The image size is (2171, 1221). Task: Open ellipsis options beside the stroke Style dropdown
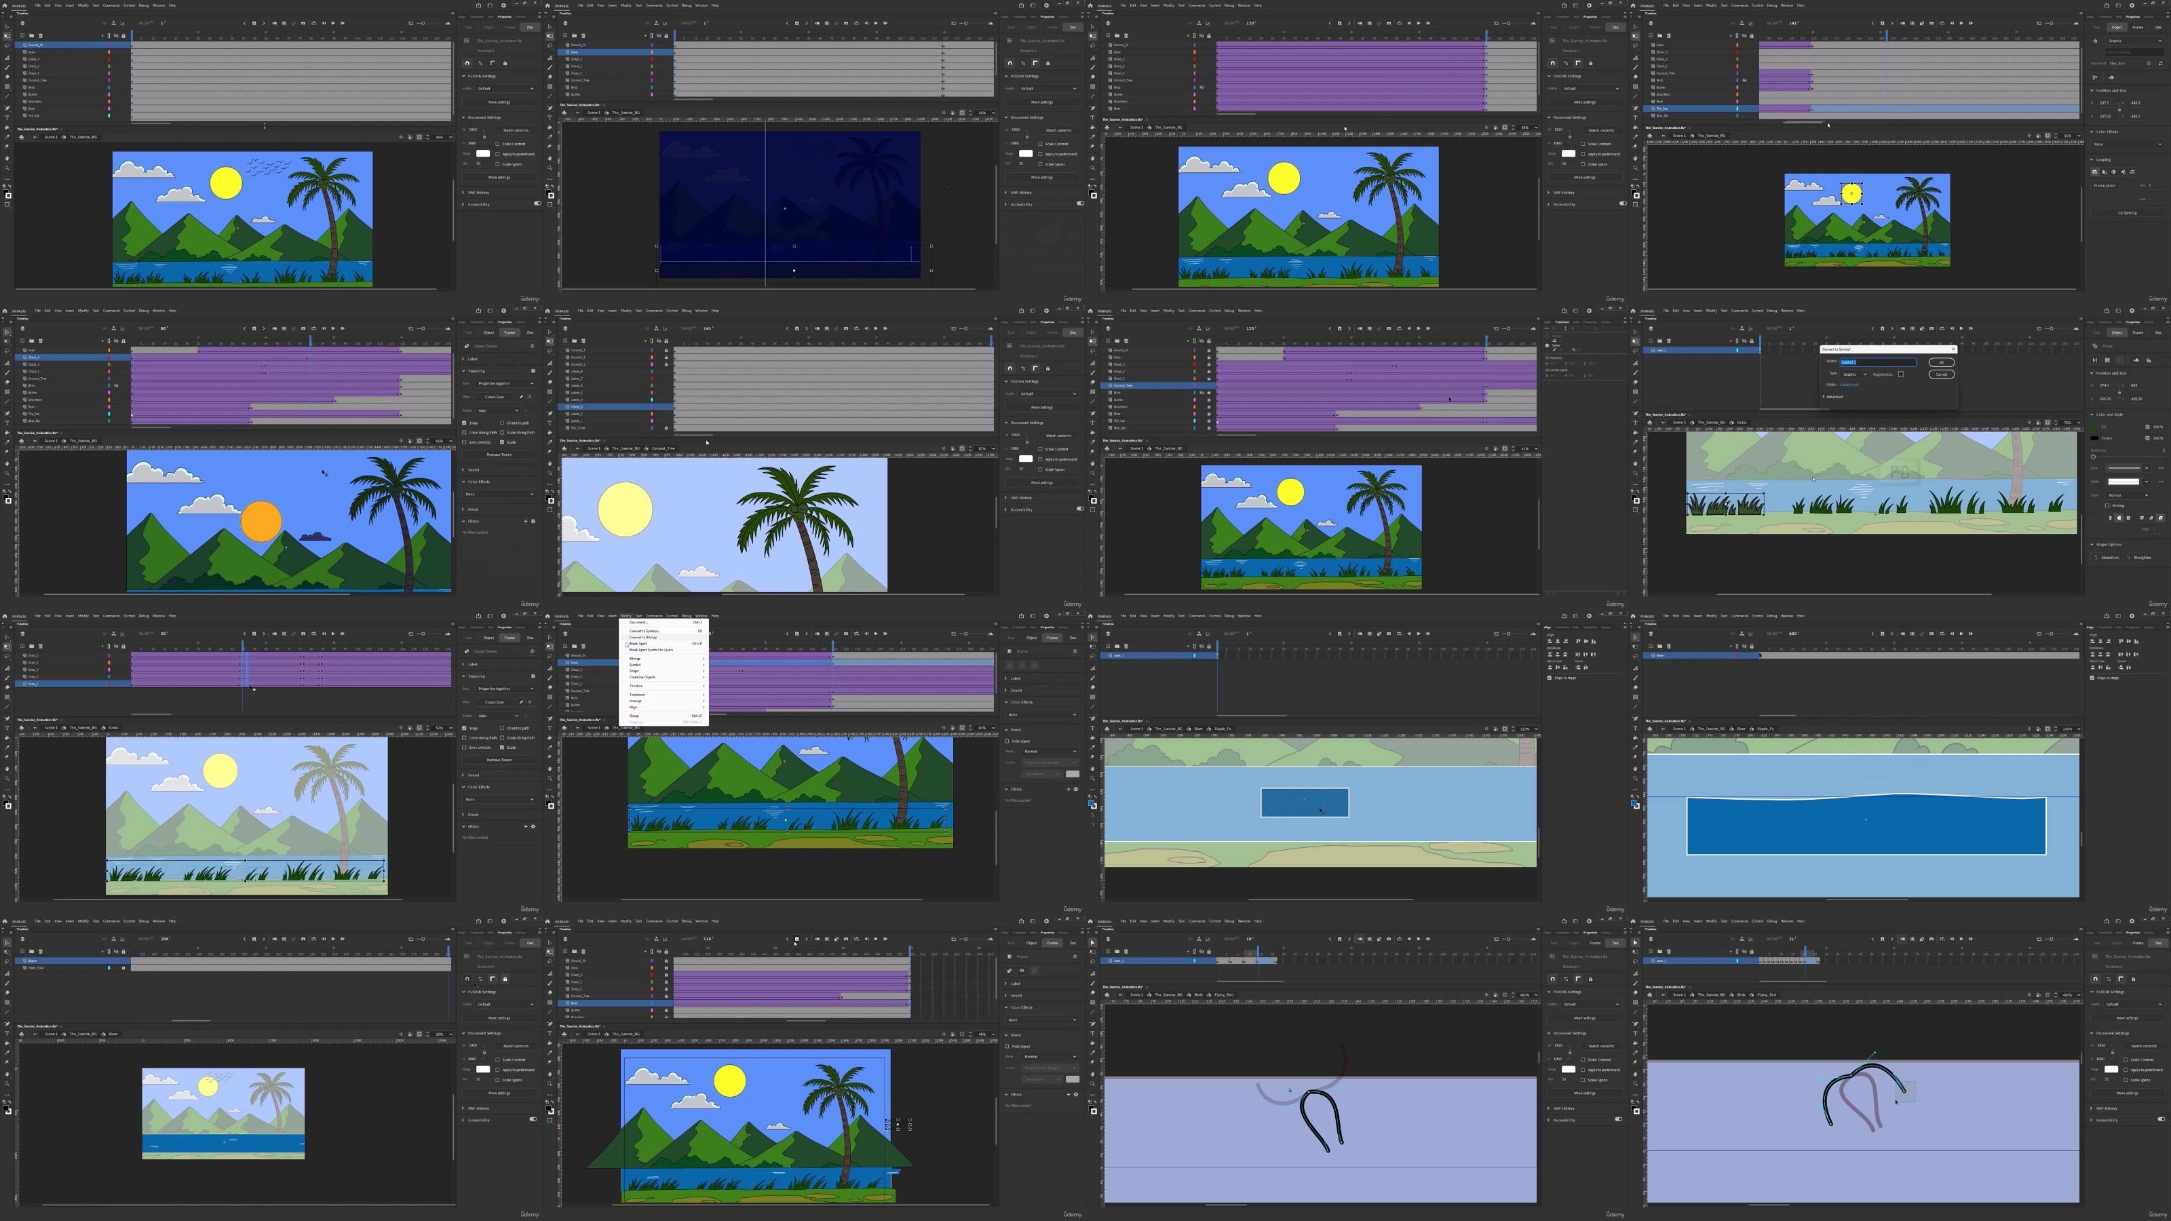click(x=2162, y=469)
